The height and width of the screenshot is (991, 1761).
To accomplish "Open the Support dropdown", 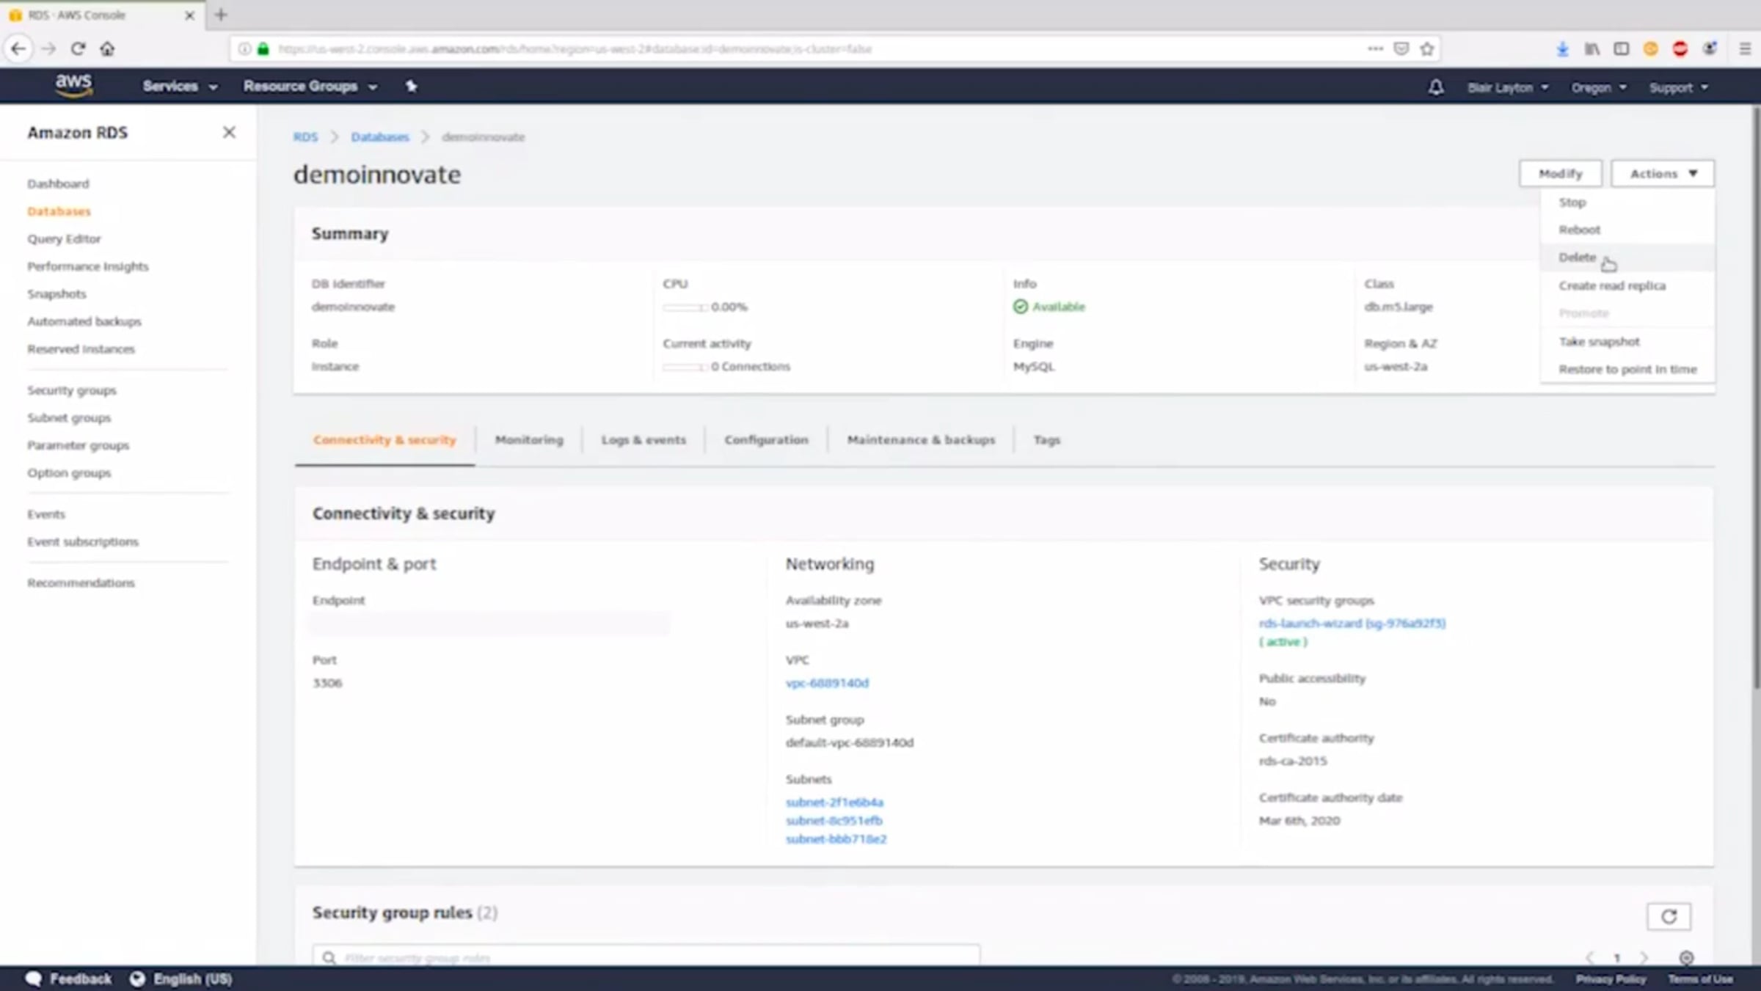I will coord(1679,87).
